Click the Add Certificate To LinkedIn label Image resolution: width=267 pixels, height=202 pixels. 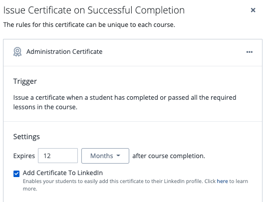[x=63, y=173]
